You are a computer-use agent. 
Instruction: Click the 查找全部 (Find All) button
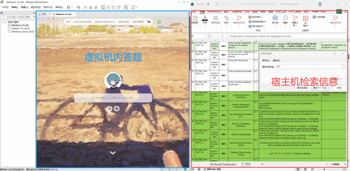pos(302,88)
